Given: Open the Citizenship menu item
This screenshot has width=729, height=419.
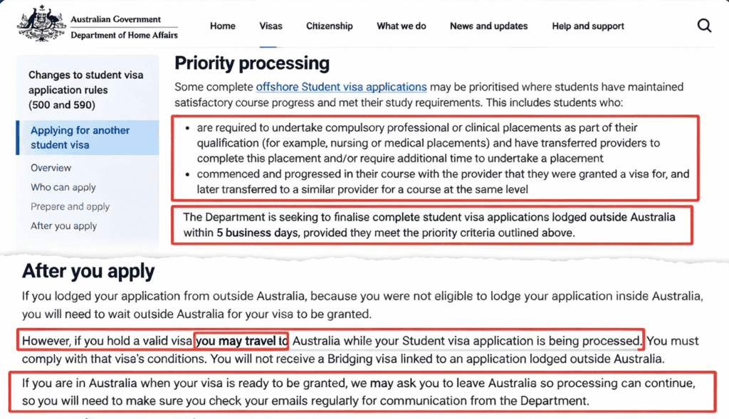Looking at the screenshot, I should click(329, 26).
